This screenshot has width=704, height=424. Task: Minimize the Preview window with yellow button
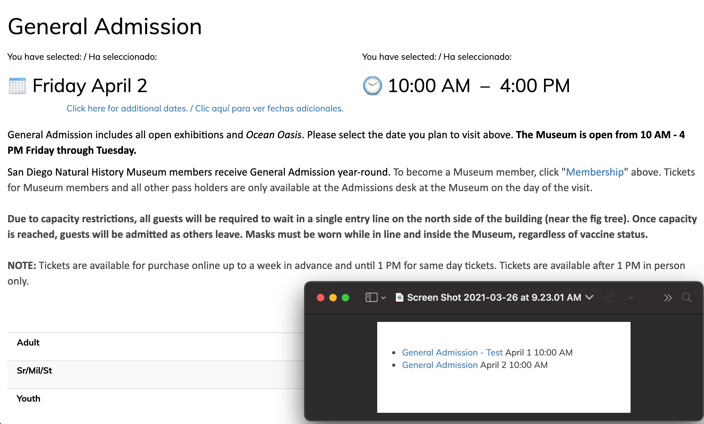333,298
